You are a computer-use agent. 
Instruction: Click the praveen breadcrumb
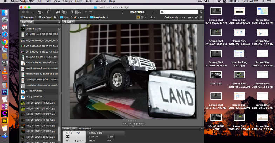(80, 17)
